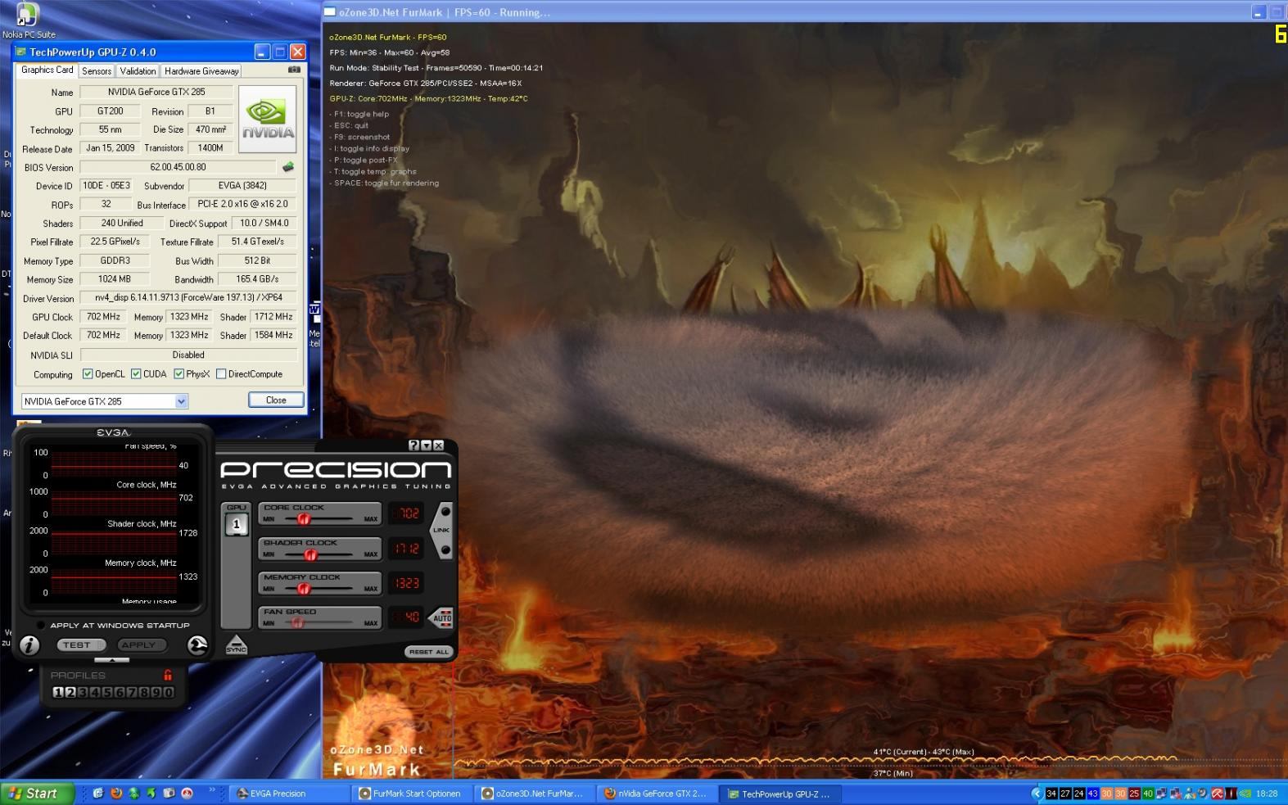Click the NVIDIA logo in GPU-Z

pos(267,120)
